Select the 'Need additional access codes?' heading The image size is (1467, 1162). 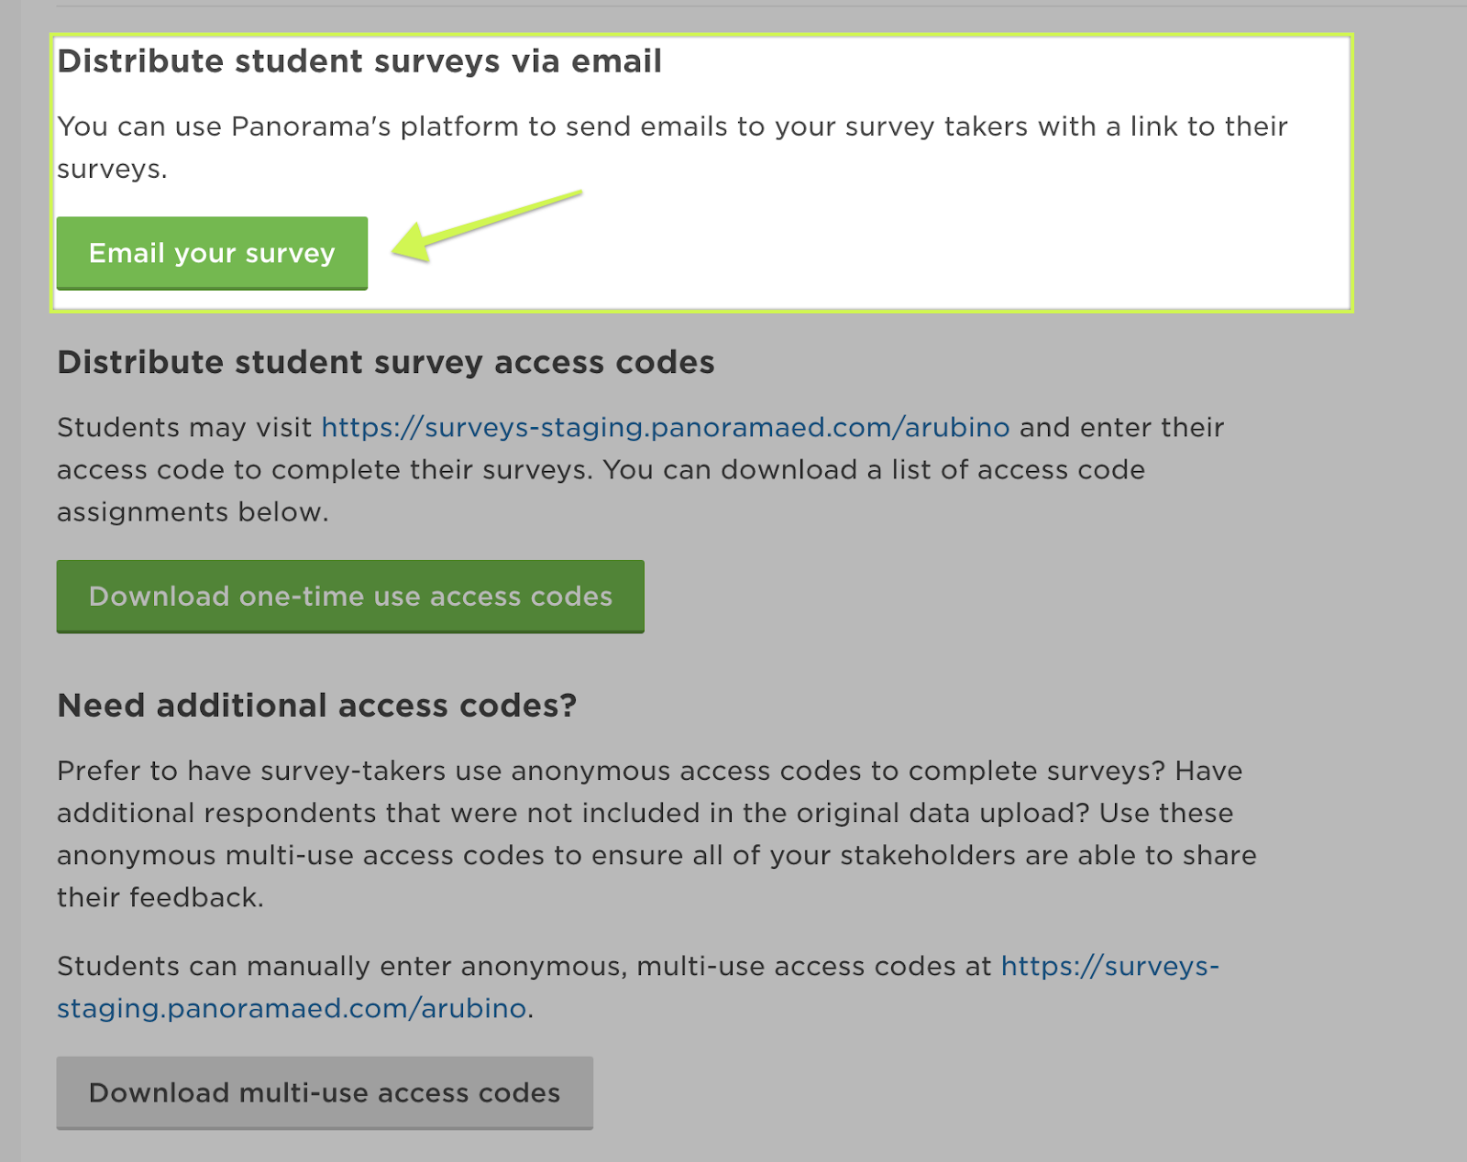point(316,706)
